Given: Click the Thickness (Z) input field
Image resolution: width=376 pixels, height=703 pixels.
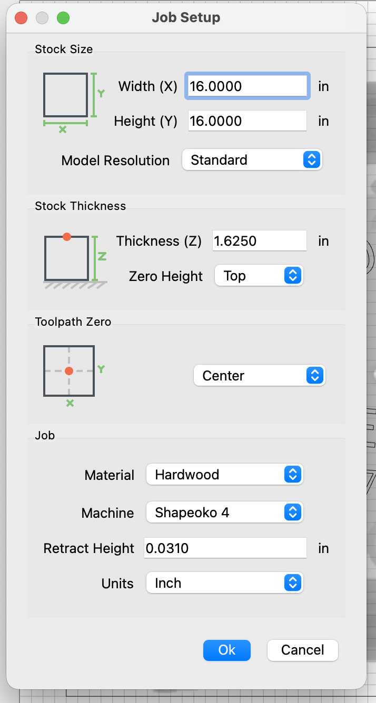Looking at the screenshot, I should pyautogui.click(x=259, y=241).
